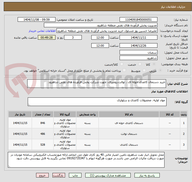Select the کالا radio button

pyautogui.click(x=154, y=64)
